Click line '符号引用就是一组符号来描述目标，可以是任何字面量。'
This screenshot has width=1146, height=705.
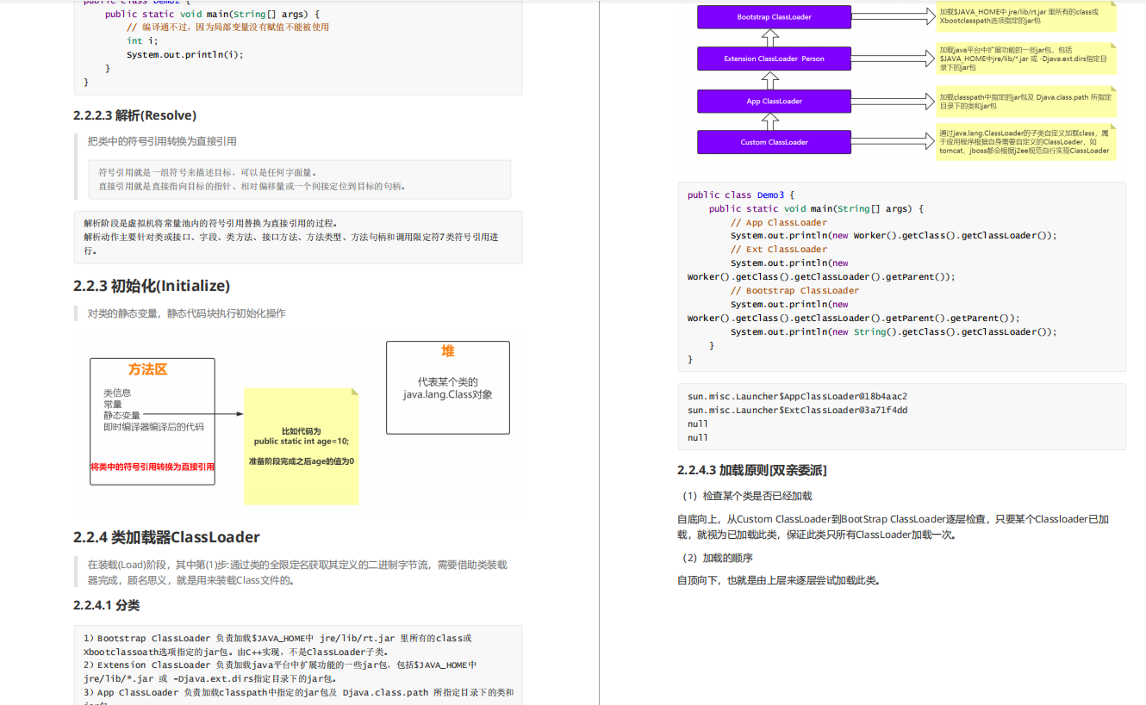click(208, 172)
